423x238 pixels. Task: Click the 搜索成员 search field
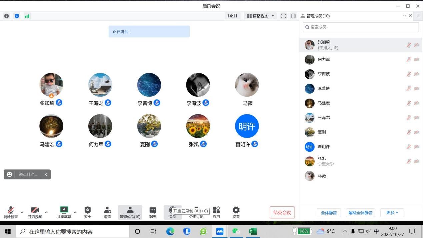click(x=361, y=27)
